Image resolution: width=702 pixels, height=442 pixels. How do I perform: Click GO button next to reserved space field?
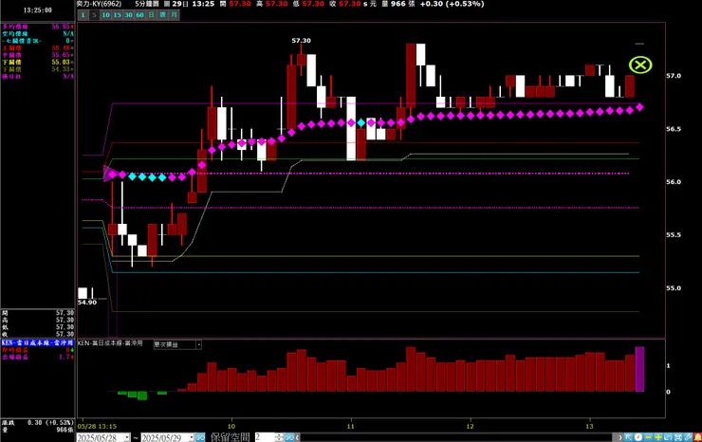coord(289,437)
